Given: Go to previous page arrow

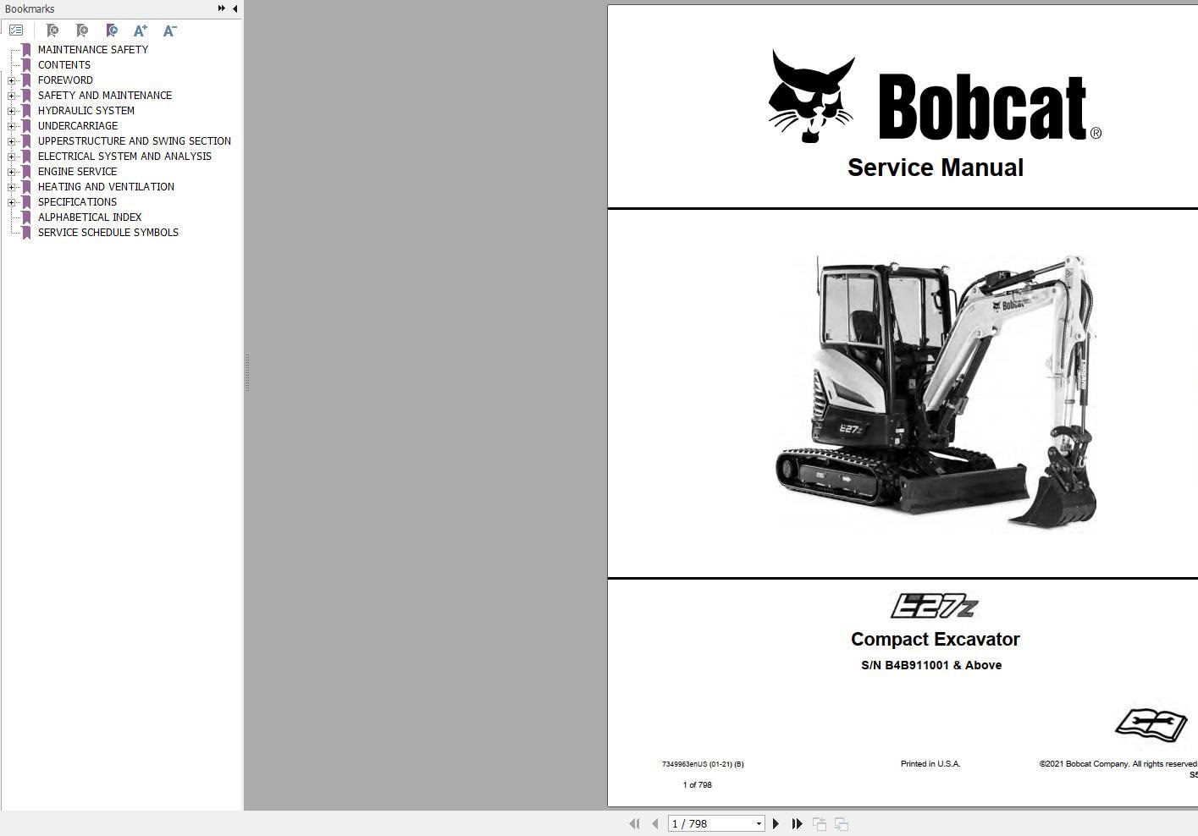Looking at the screenshot, I should pyautogui.click(x=654, y=823).
